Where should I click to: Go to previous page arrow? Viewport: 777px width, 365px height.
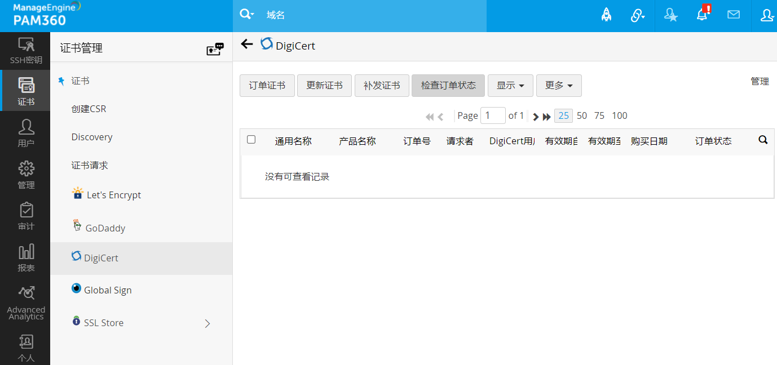point(440,117)
